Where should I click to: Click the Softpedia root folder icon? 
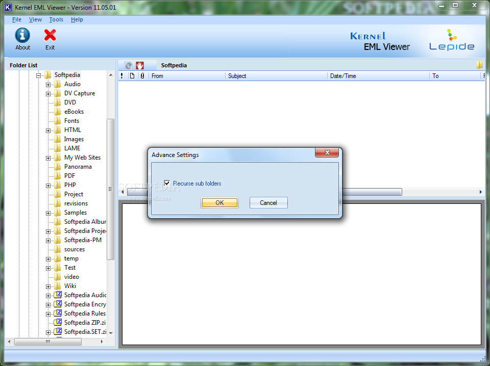pyautogui.click(x=48, y=75)
